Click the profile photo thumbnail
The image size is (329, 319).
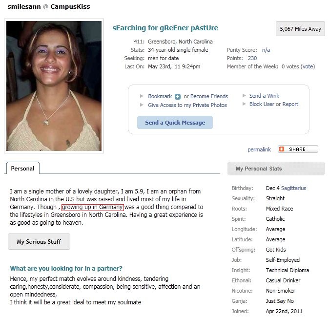(54, 86)
